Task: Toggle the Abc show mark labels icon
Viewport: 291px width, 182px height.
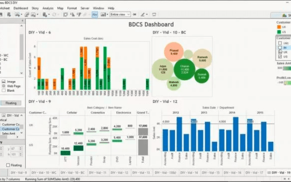Action: click(x=94, y=14)
